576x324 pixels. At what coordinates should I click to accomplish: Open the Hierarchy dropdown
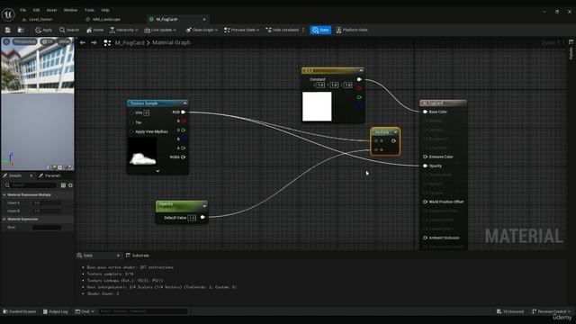[123, 30]
